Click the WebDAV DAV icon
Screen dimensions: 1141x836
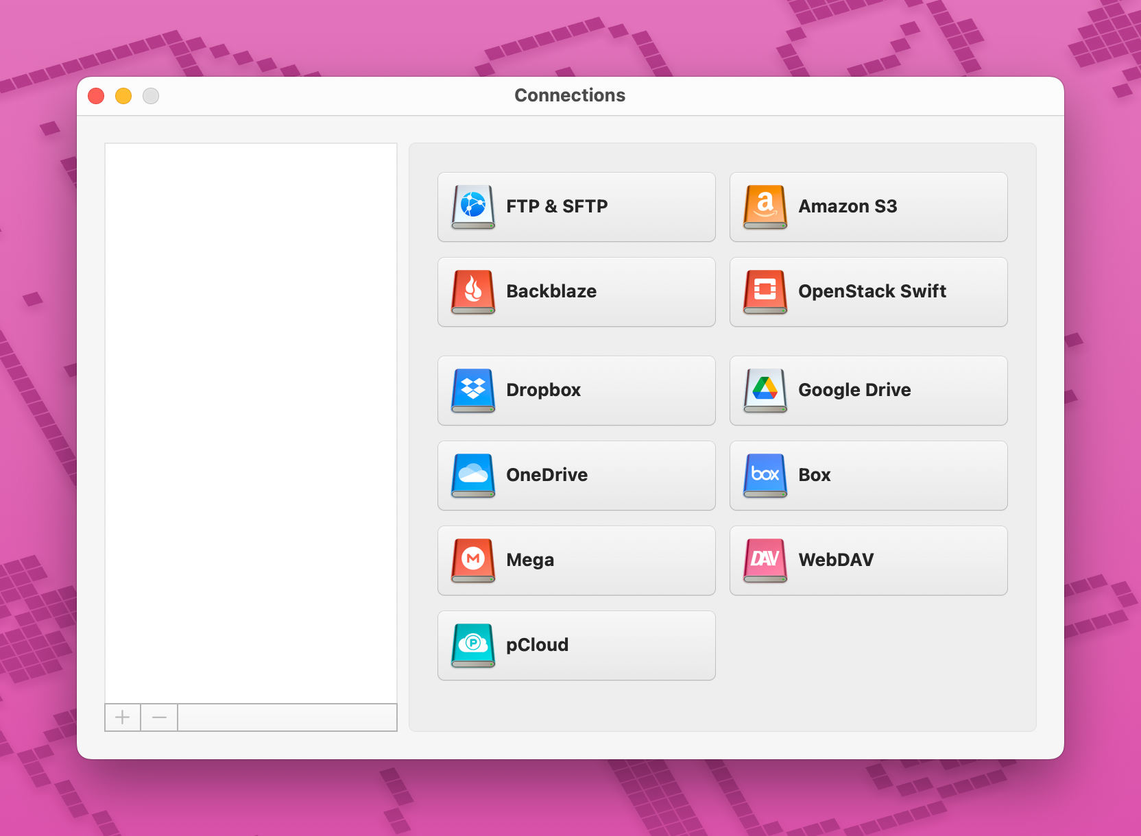pyautogui.click(x=764, y=560)
